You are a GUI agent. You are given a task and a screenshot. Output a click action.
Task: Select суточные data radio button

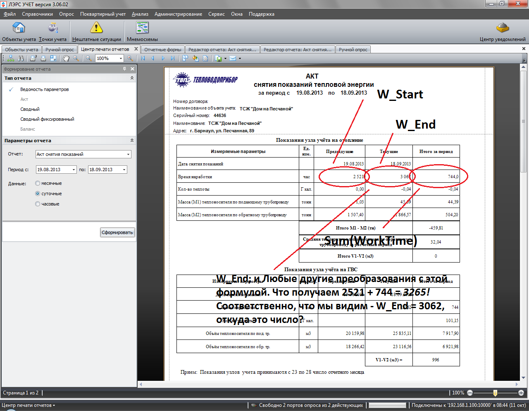pyautogui.click(x=38, y=194)
